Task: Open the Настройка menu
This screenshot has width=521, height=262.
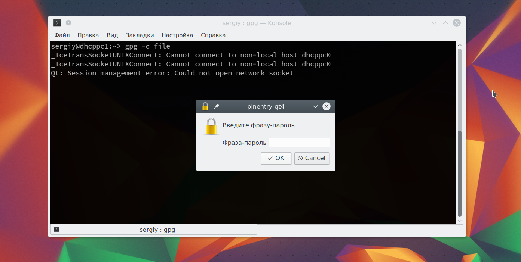Action: (177, 35)
